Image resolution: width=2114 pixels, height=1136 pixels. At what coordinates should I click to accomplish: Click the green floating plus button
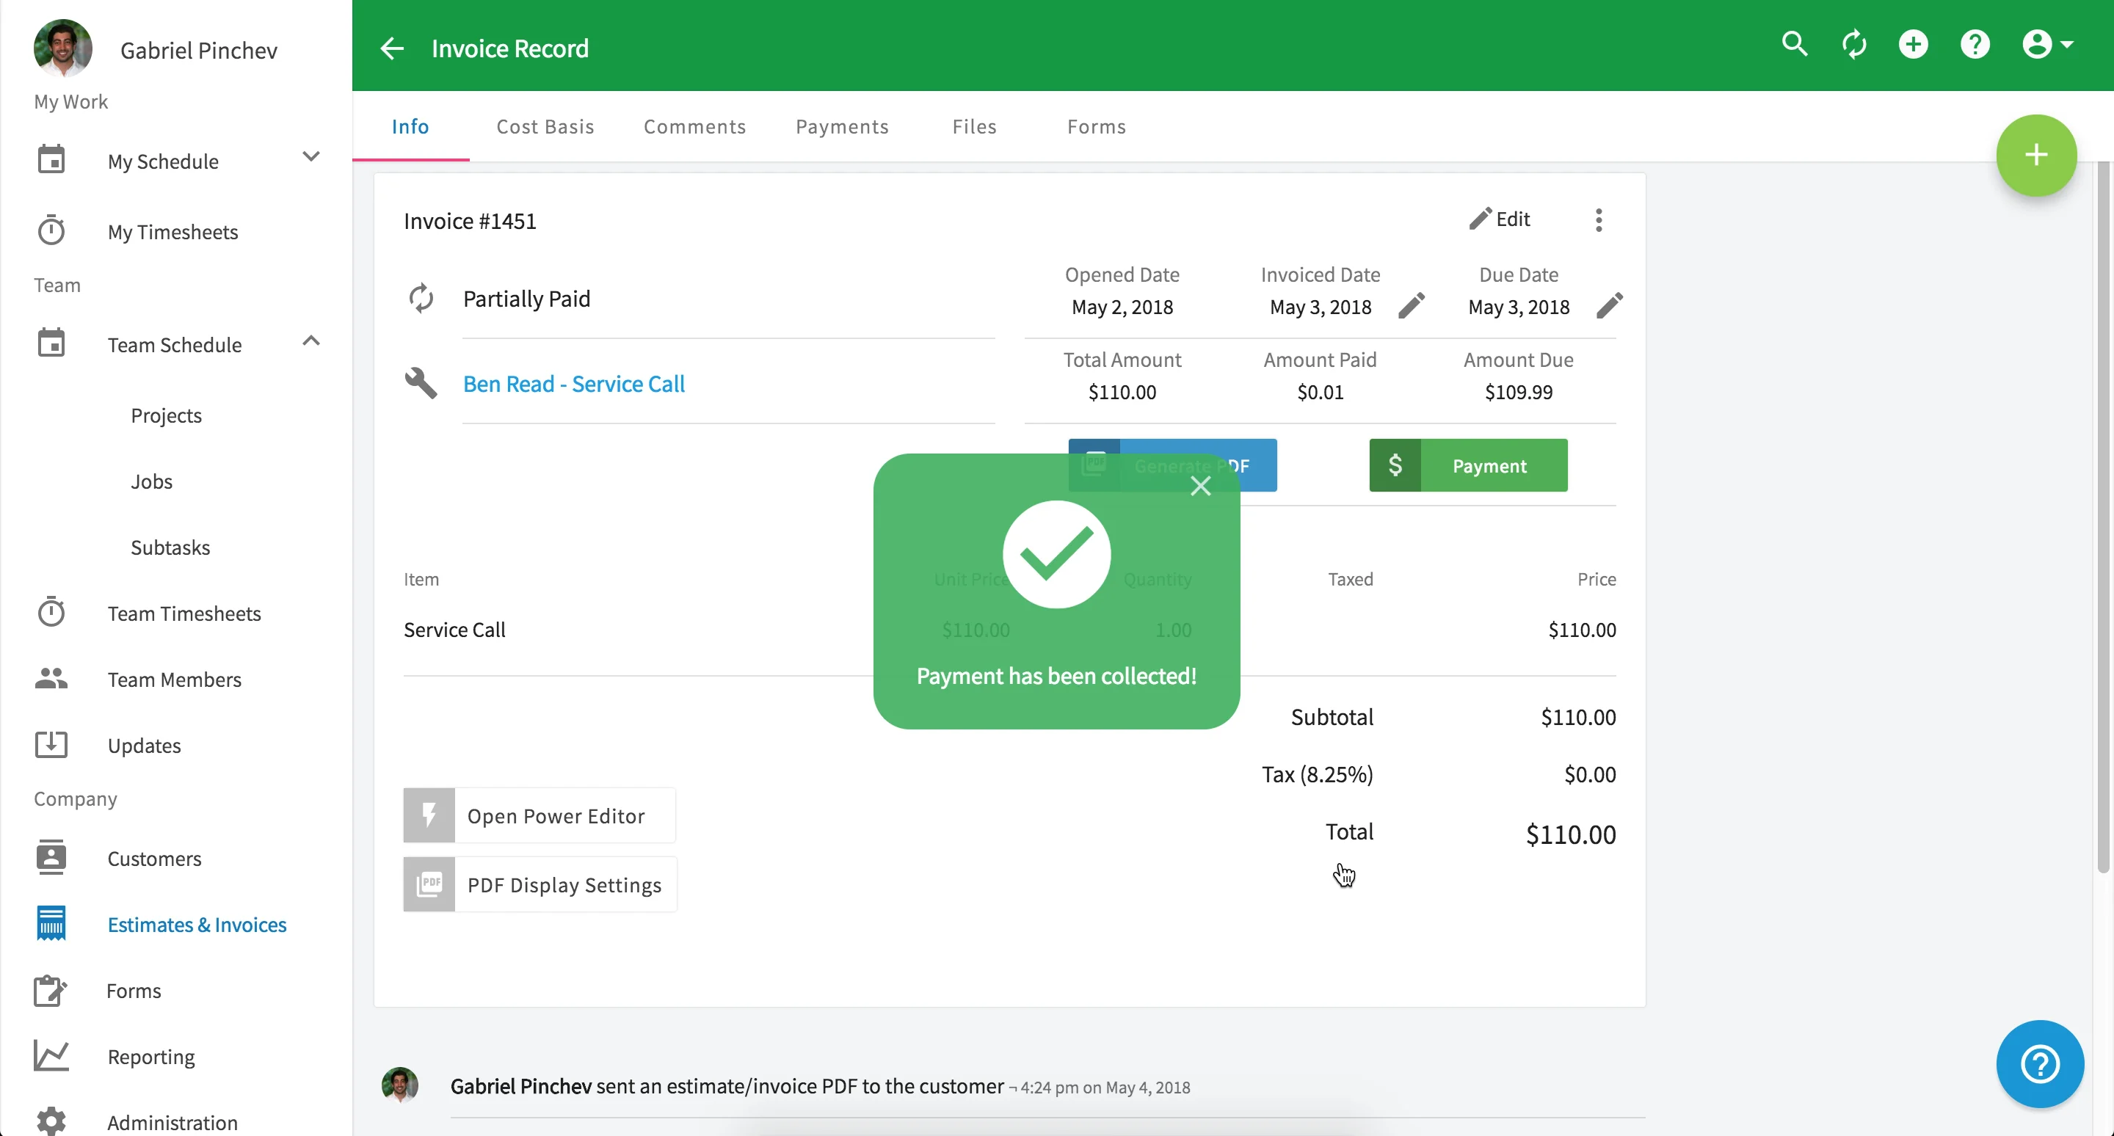click(2037, 154)
